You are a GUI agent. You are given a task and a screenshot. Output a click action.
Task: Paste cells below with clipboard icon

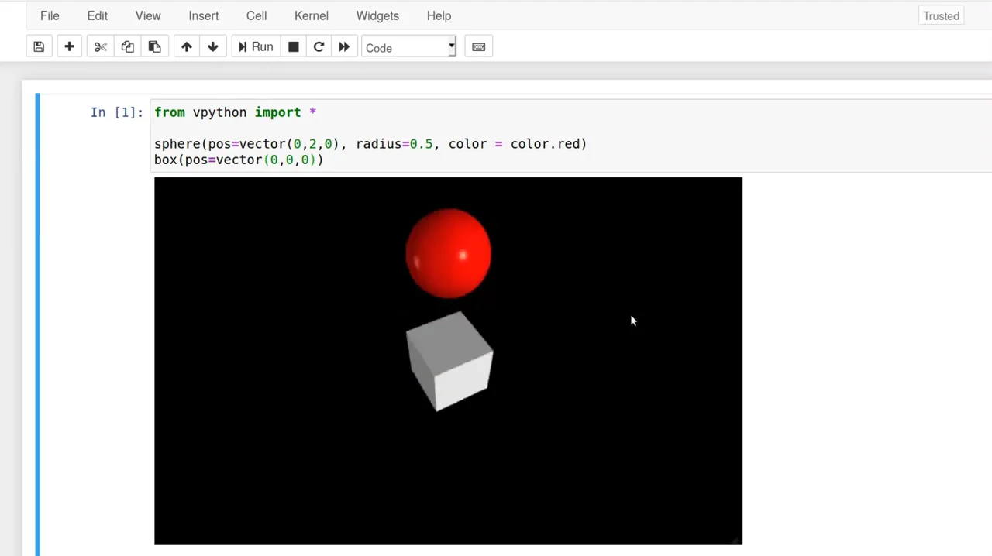pos(154,47)
